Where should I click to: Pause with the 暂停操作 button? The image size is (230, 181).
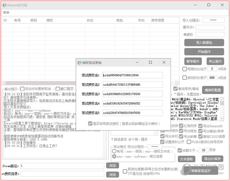(193, 61)
